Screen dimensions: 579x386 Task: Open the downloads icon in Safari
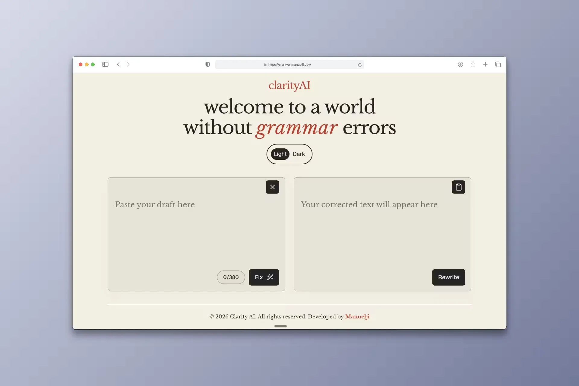[x=460, y=65]
